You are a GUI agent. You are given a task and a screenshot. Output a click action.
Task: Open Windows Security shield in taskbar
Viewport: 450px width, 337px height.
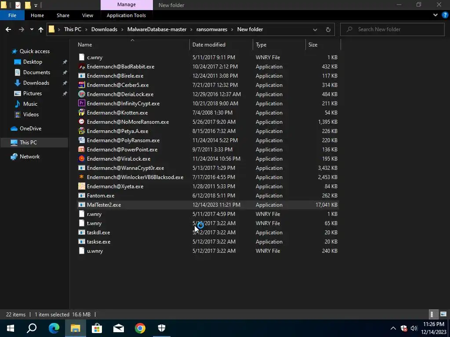click(x=162, y=328)
